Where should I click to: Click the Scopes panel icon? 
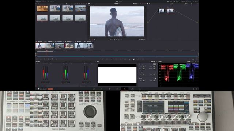coord(193,59)
